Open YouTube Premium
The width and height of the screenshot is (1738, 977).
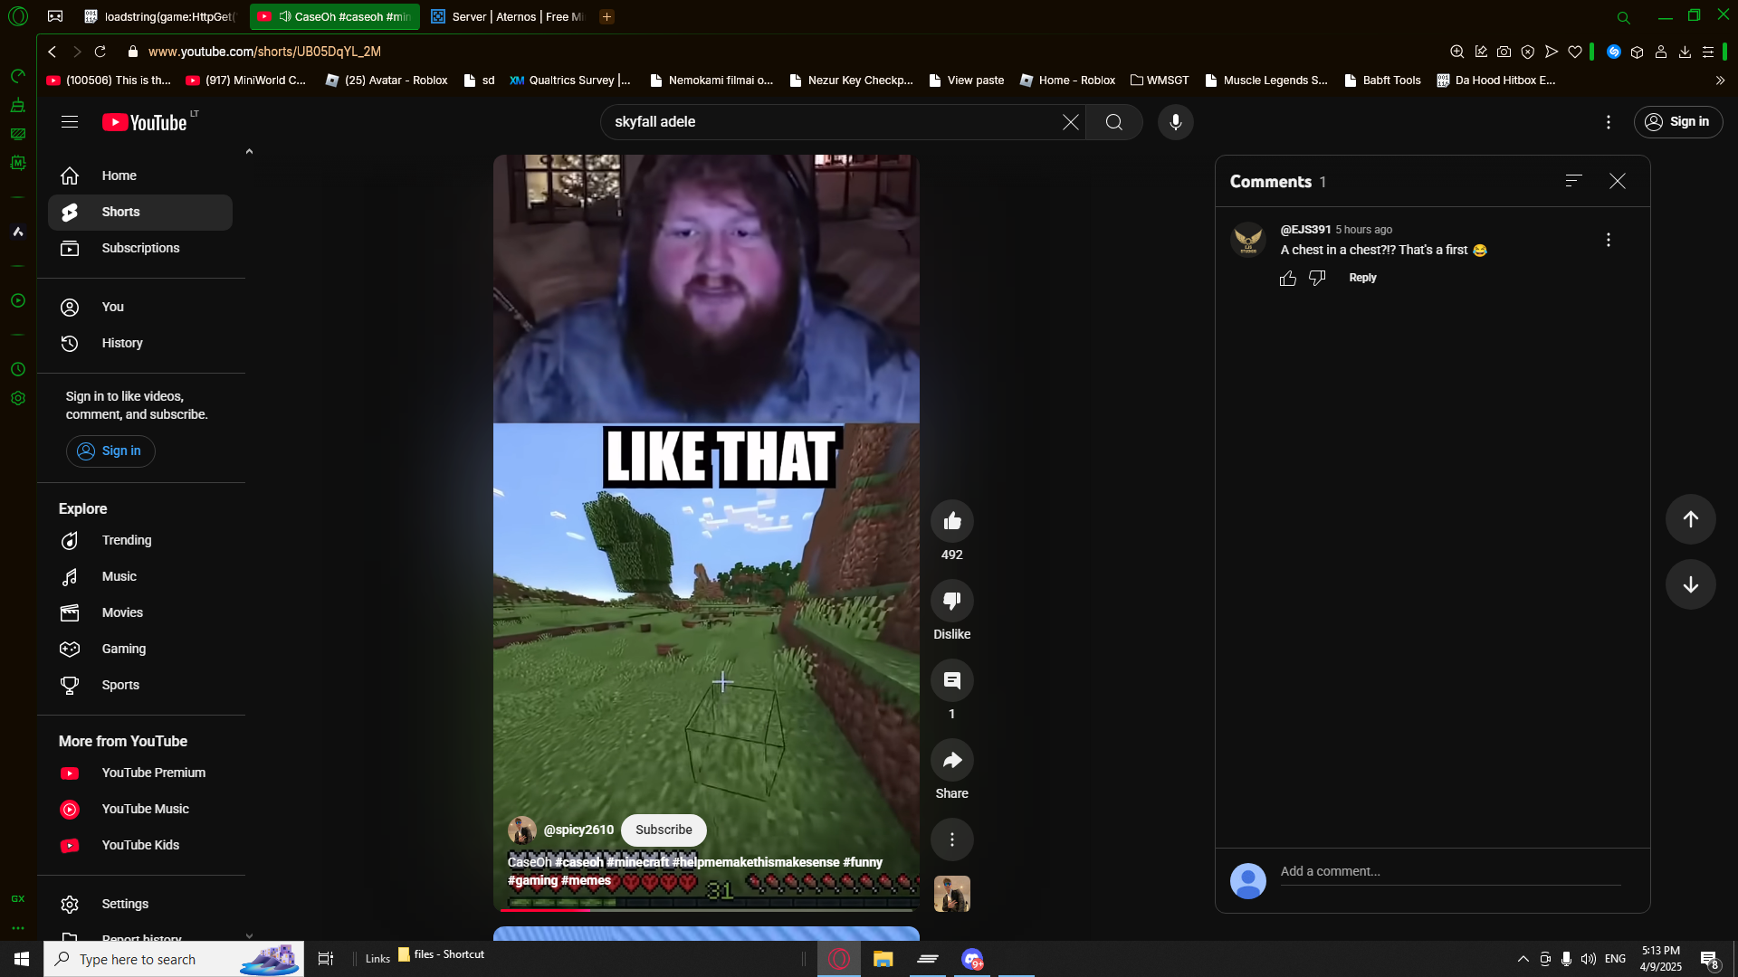[140, 773]
